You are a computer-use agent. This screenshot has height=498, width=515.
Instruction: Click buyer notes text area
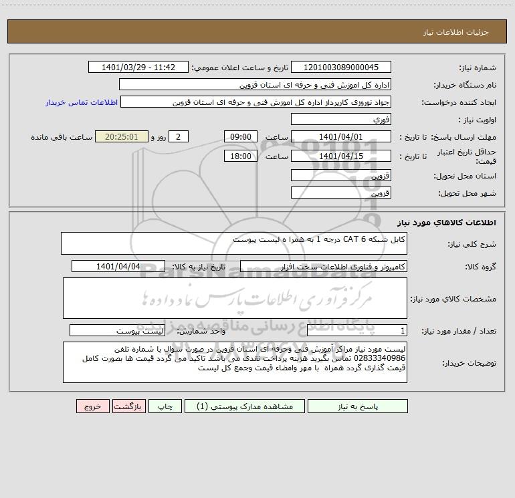click(x=235, y=362)
